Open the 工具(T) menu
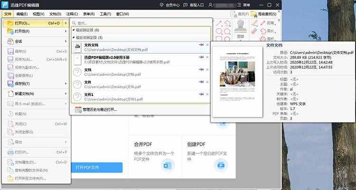356x190 pixels. pyautogui.click(x=105, y=14)
